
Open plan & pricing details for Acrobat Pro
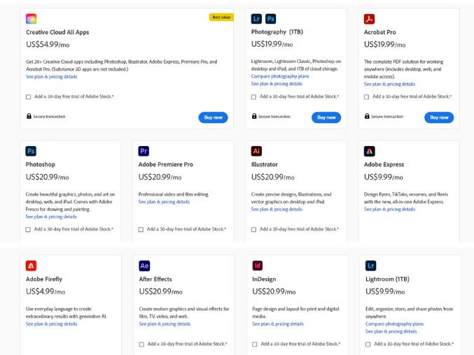click(x=389, y=84)
